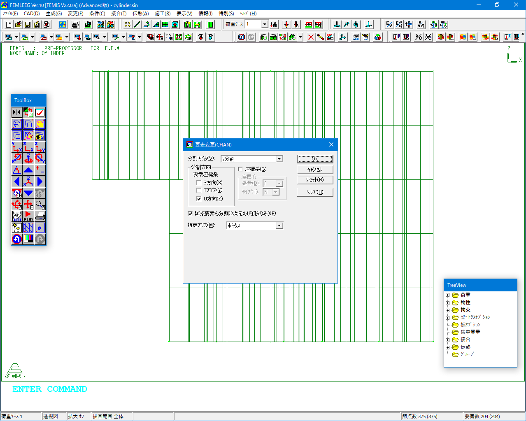The height and width of the screenshot is (421, 526).
Task: Click the magnifier zoom icon in ToolBox
Action: click(x=40, y=205)
